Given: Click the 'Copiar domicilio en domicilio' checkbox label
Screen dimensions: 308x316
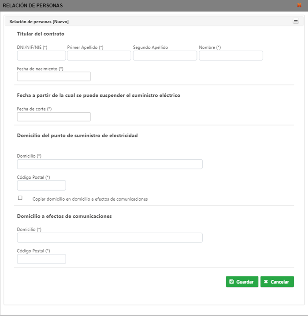Looking at the screenshot, I should click(90, 199).
